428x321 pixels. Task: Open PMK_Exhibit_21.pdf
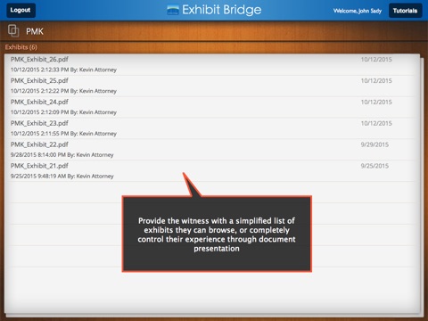[39, 166]
